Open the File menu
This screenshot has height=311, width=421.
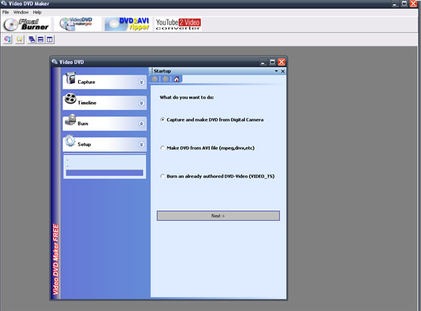pyautogui.click(x=5, y=12)
